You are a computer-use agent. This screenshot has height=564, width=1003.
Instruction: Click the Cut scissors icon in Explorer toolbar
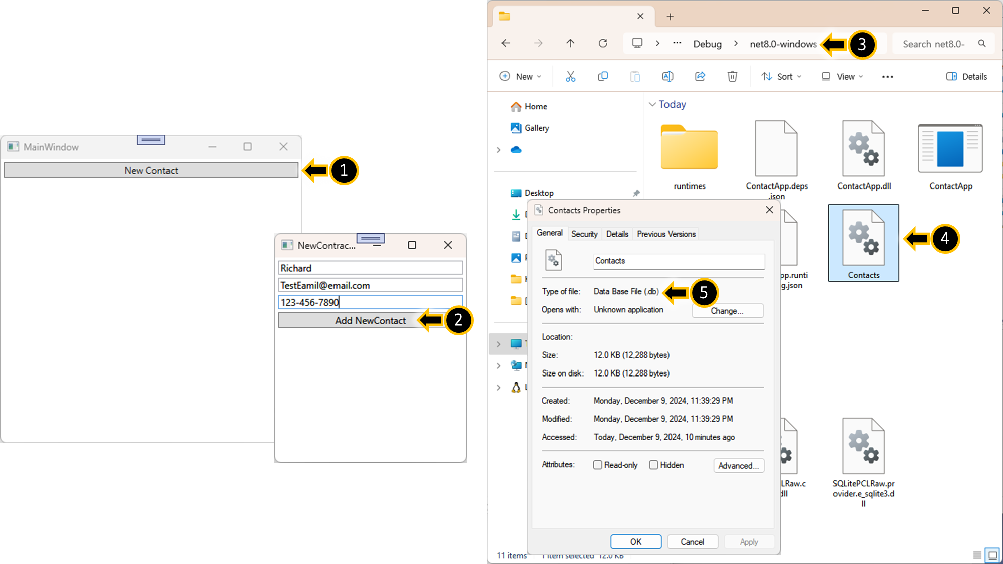570,76
